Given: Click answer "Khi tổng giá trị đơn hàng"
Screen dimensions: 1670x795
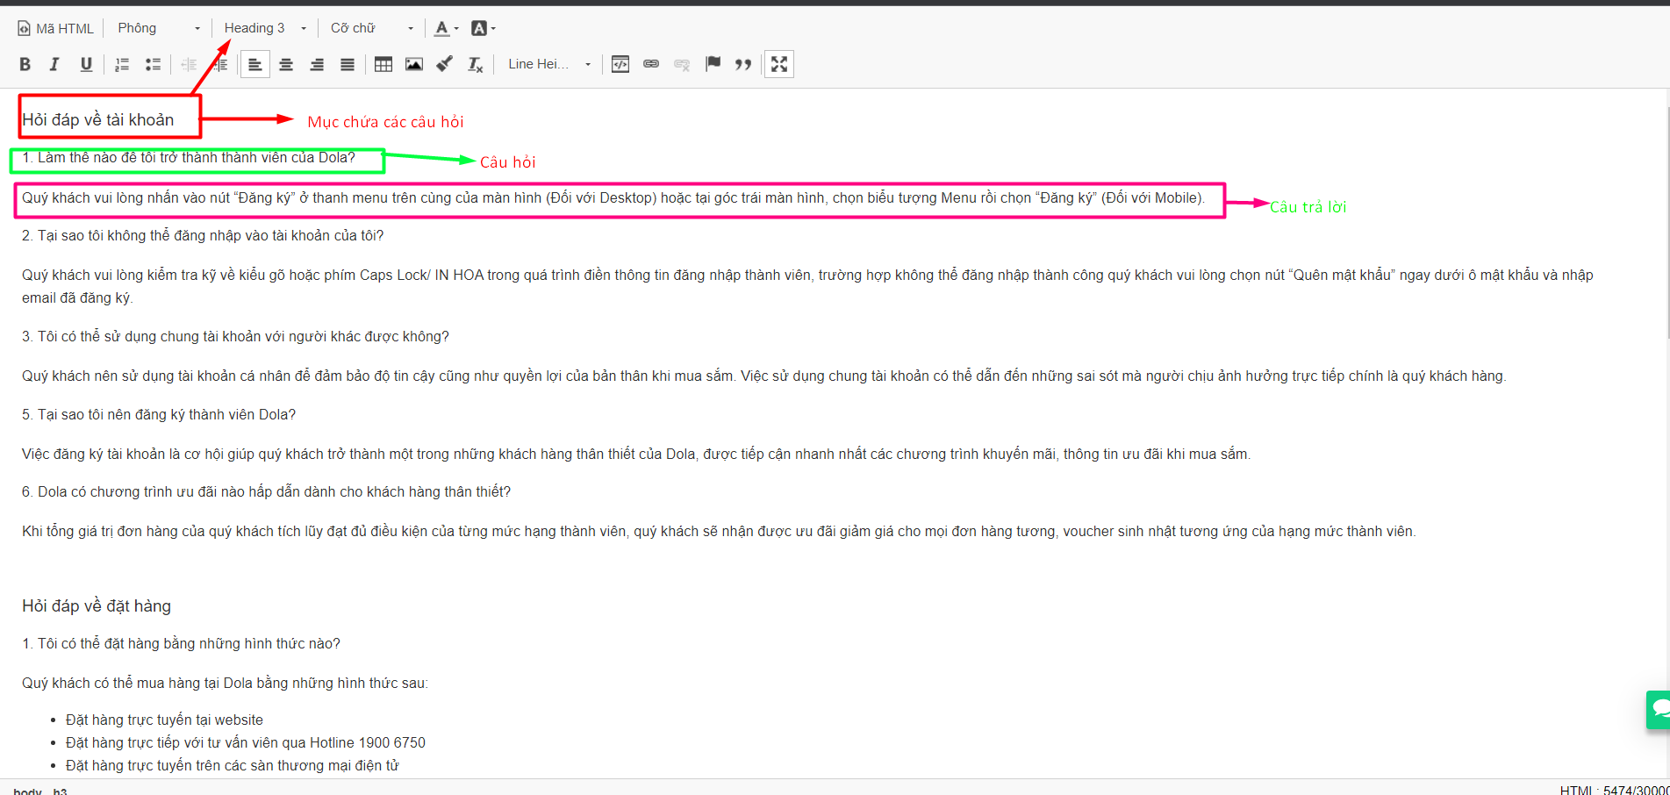Looking at the screenshot, I should tap(719, 532).
